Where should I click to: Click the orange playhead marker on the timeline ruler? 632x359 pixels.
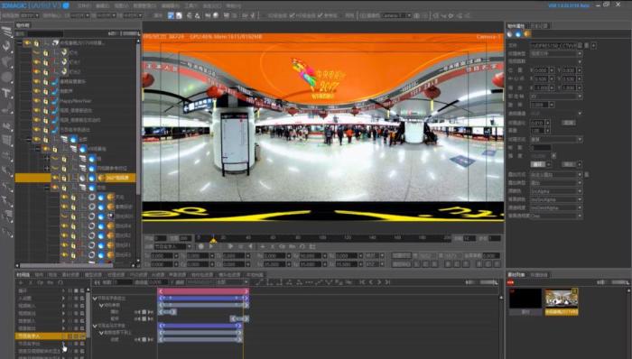click(x=213, y=240)
